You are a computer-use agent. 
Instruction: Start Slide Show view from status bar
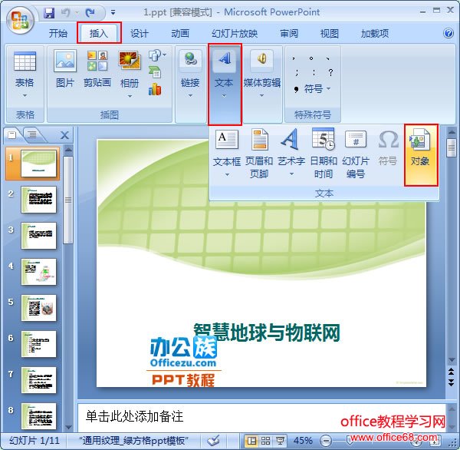[x=280, y=441]
